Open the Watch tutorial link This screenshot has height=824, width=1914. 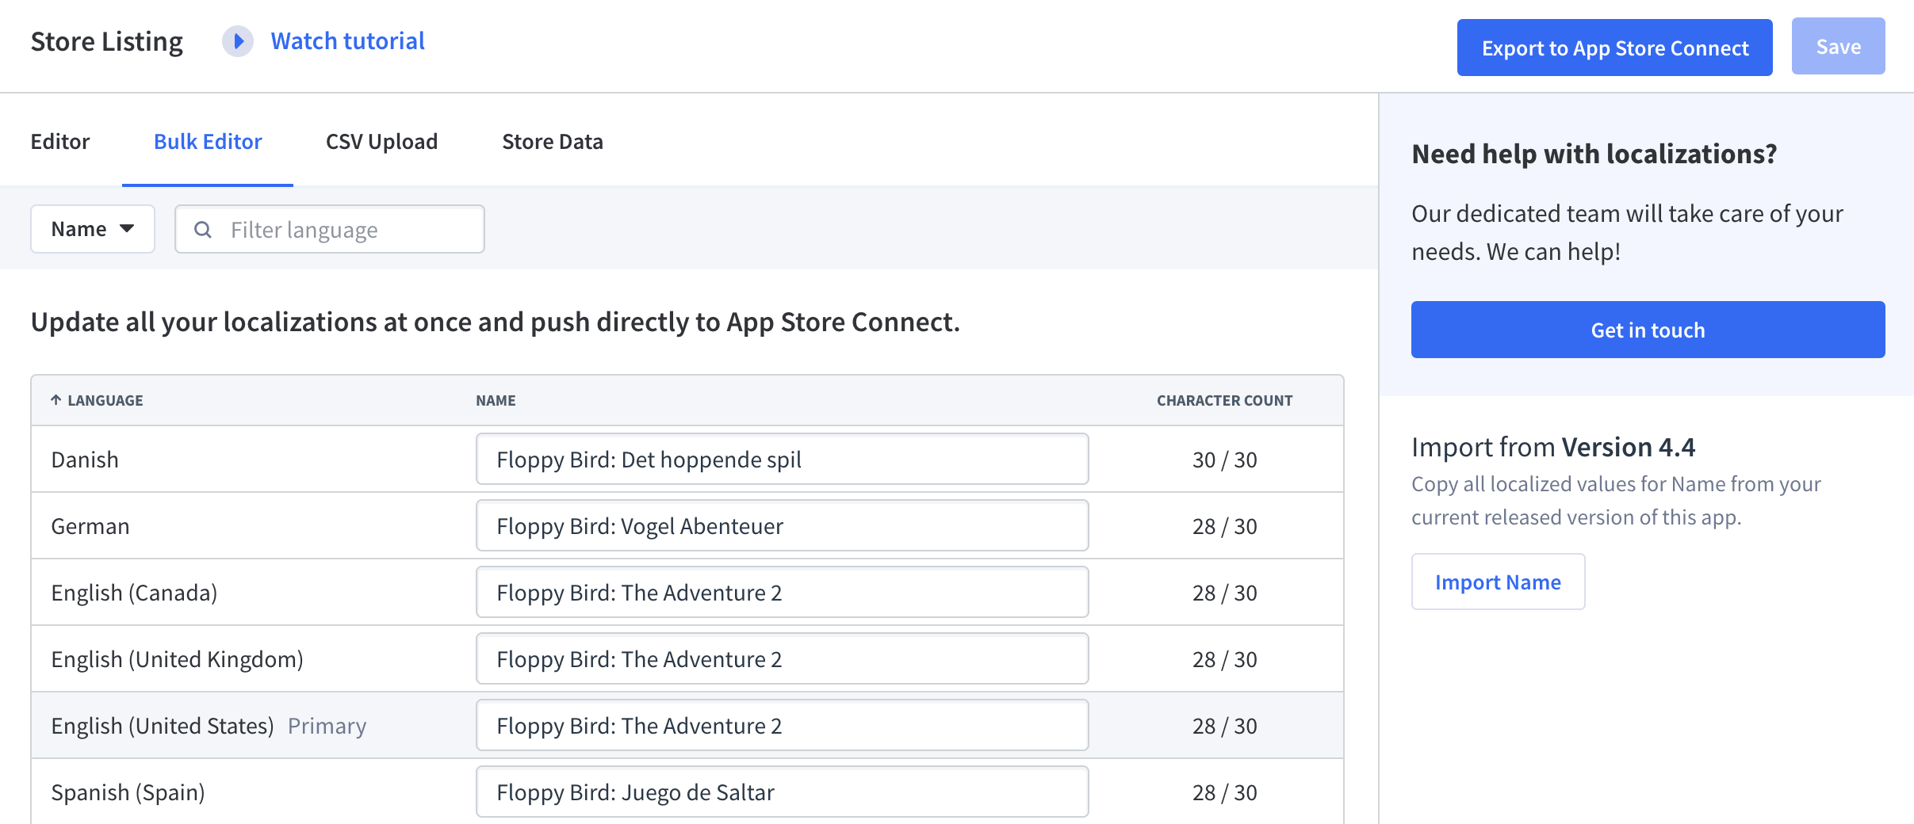(347, 40)
